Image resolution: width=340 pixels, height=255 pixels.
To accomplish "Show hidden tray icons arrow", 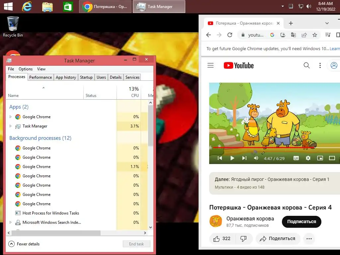I will tap(283, 6).
